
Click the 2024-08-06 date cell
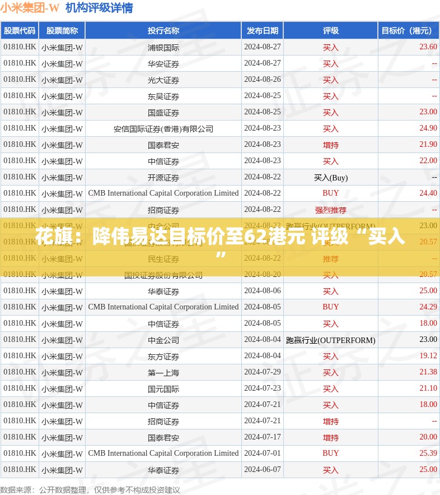pos(262,290)
